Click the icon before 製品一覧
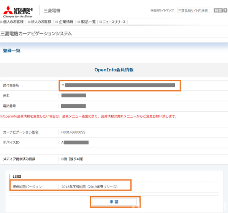The height and width of the screenshot is (213, 228). 79,22
